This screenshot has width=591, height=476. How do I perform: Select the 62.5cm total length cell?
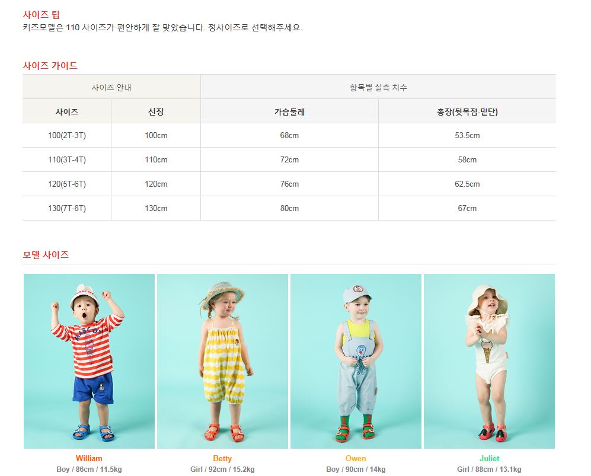click(467, 184)
